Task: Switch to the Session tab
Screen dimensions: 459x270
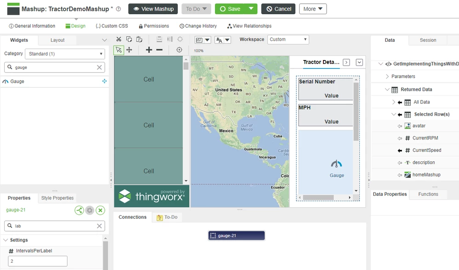Action: (428, 40)
